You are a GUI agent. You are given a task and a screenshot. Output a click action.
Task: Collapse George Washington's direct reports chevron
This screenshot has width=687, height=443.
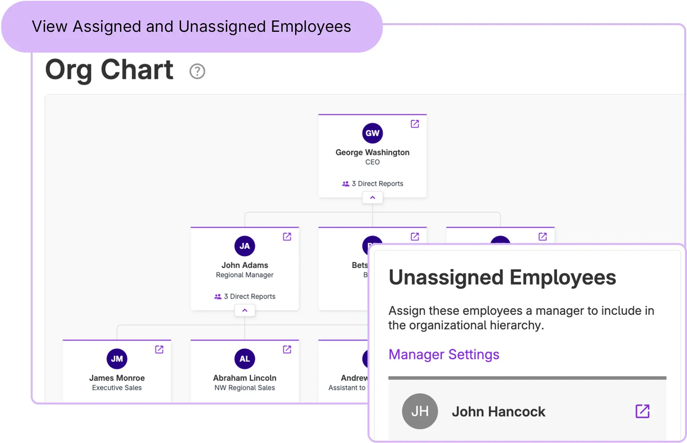[372, 198]
